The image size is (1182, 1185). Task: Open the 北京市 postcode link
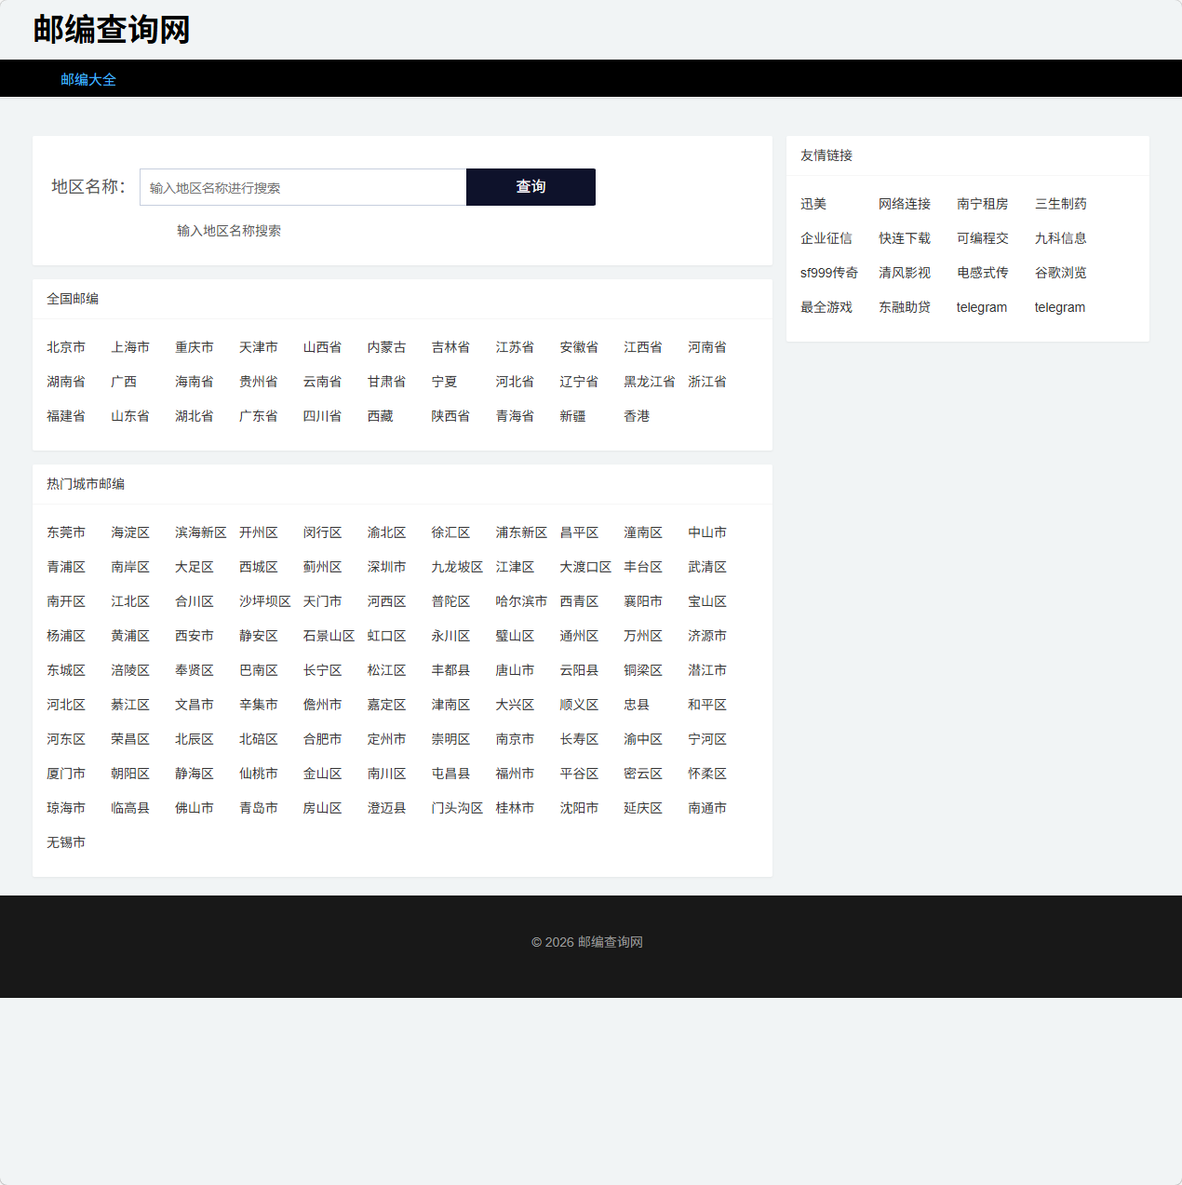[66, 347]
